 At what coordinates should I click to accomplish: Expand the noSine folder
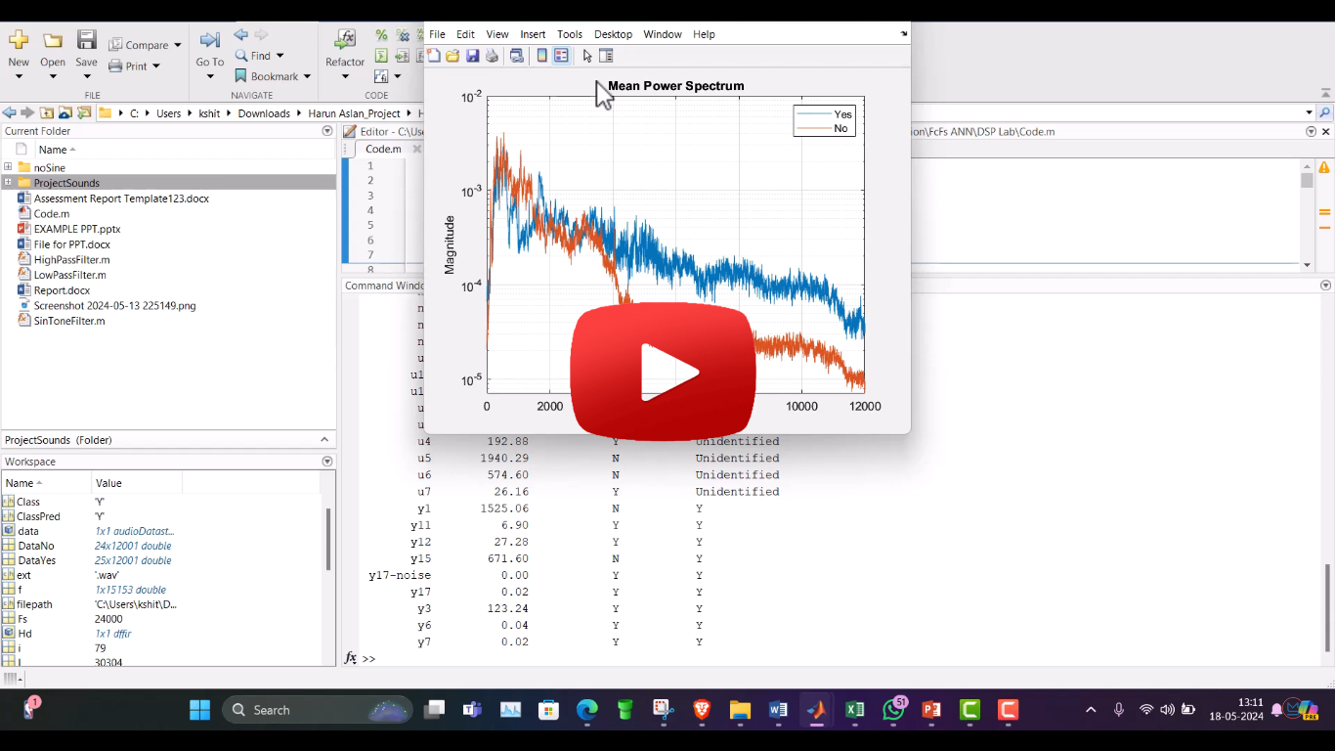(8, 167)
